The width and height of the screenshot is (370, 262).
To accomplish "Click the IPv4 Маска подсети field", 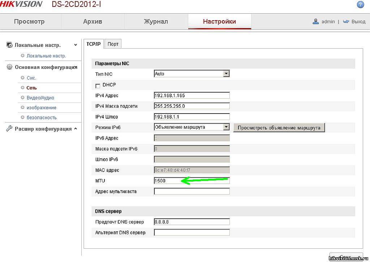I will (192, 106).
